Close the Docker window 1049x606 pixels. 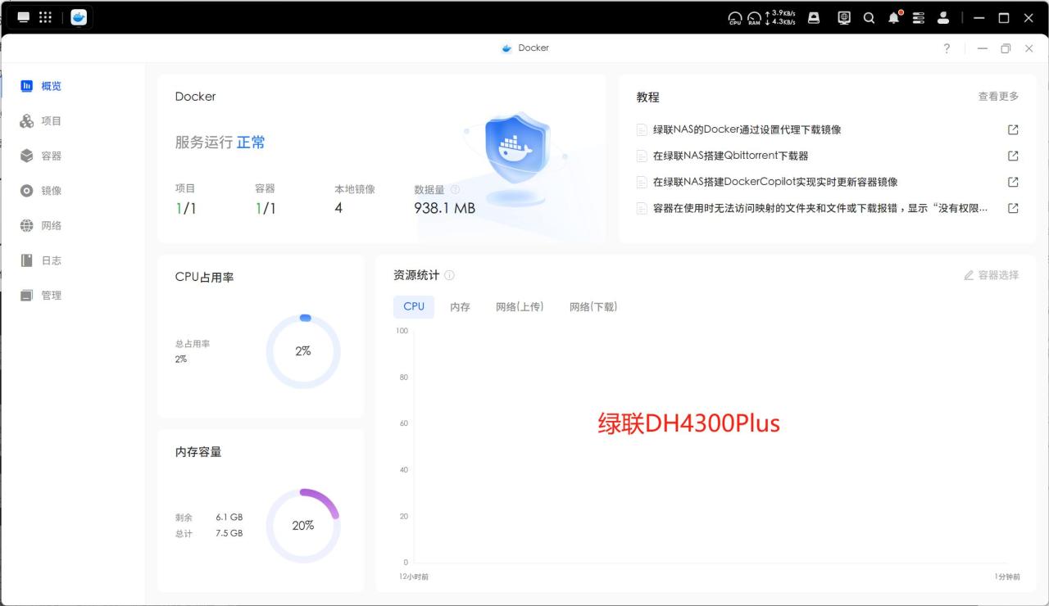[1029, 48]
